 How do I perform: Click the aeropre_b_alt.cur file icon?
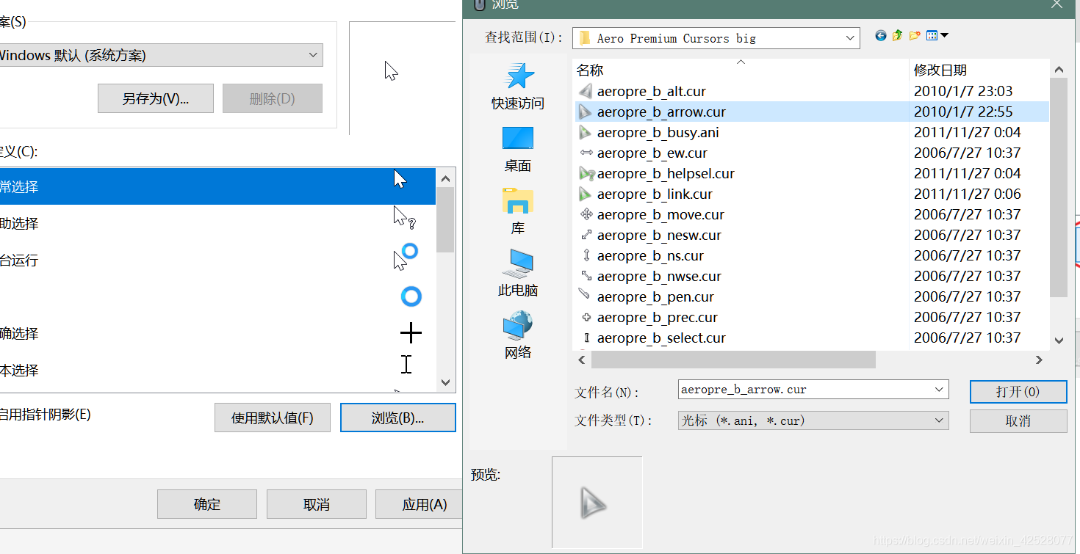[586, 92]
